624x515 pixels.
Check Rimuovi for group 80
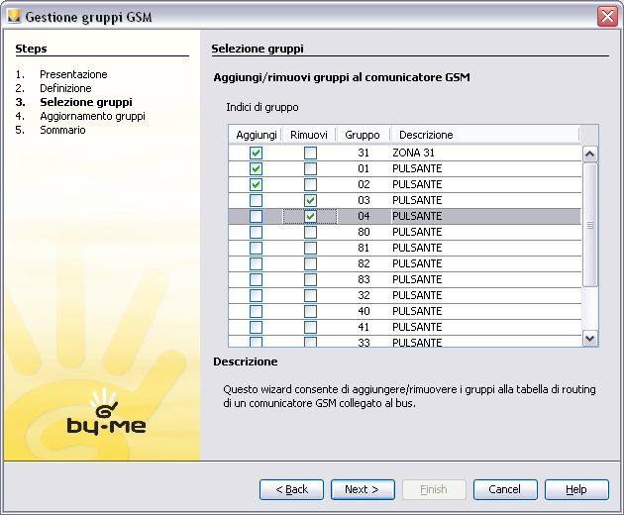310,232
